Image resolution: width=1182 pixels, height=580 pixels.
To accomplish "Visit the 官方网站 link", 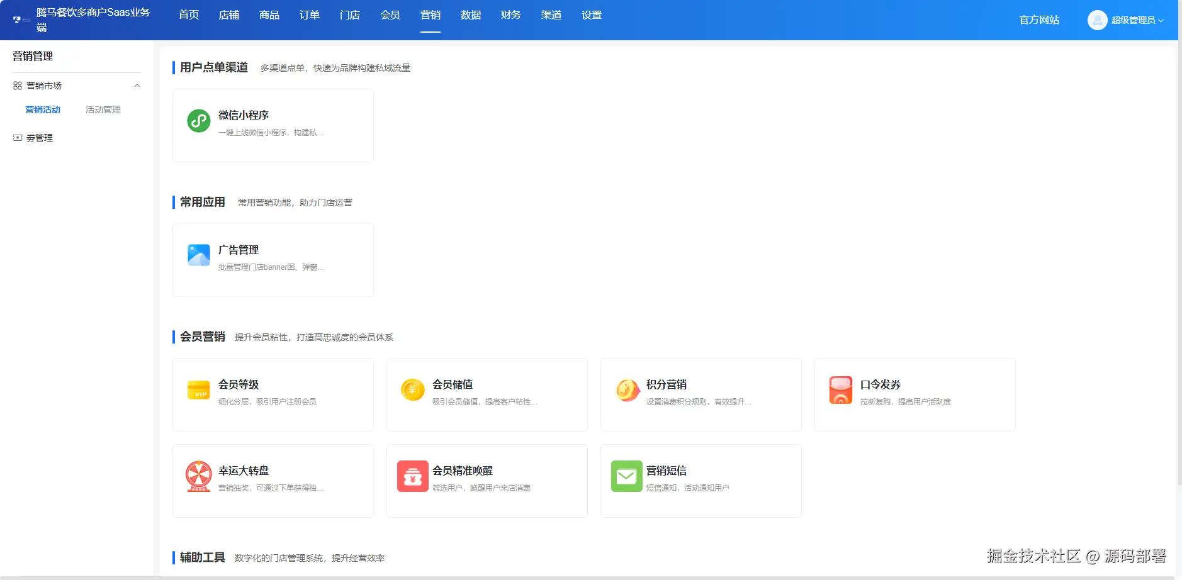I will pos(1039,20).
